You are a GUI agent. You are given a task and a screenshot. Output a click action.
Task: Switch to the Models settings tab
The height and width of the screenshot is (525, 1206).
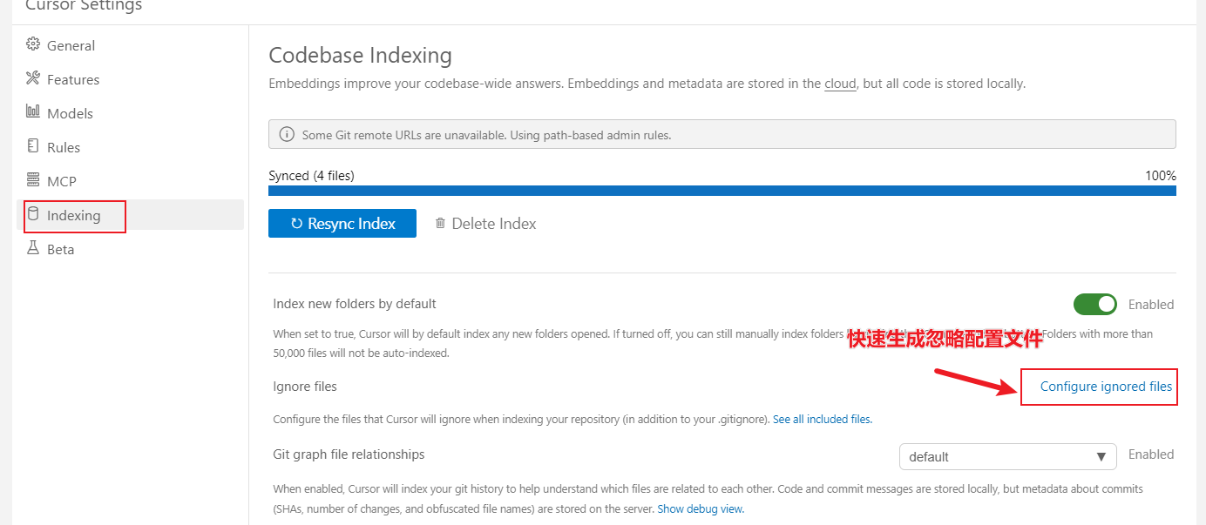click(70, 113)
